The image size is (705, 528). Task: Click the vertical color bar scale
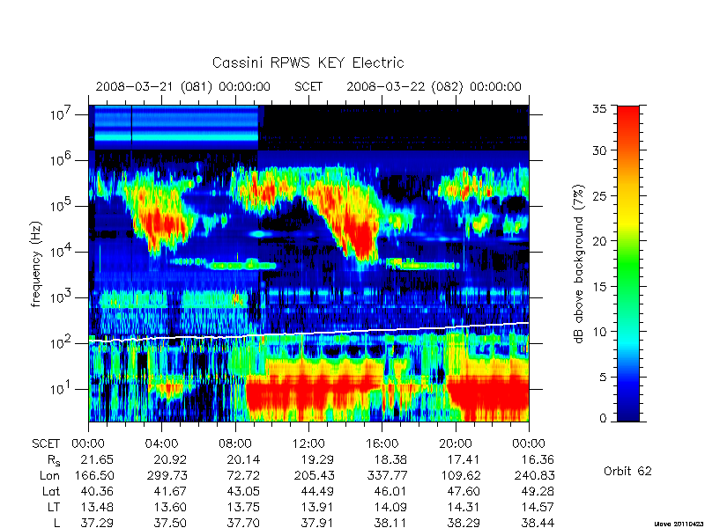(x=628, y=263)
